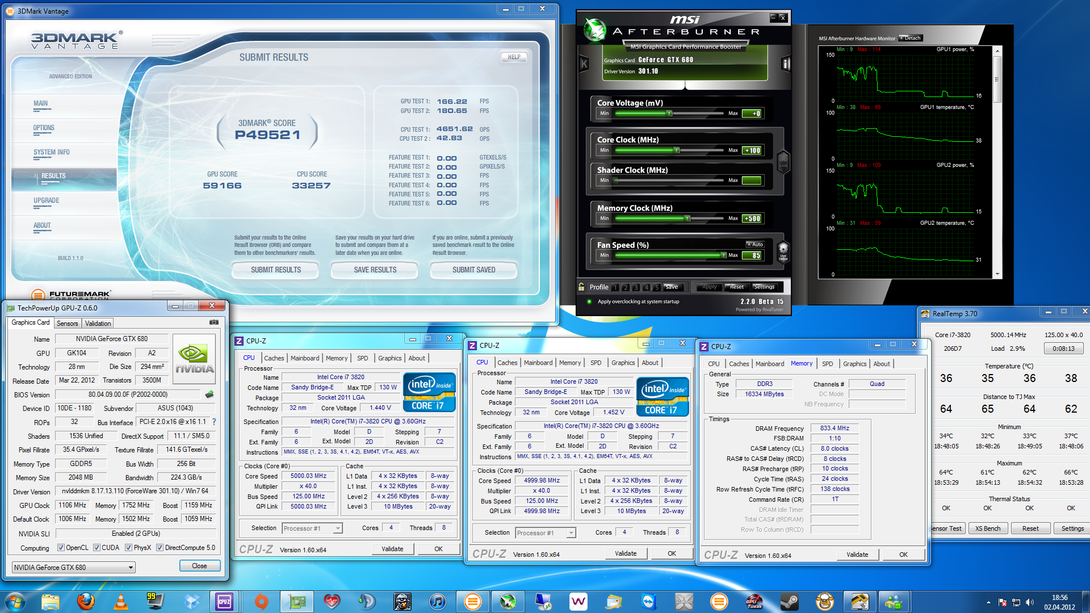1090x613 pixels.
Task: Open the Kombustor 'K' side button in Afterburner
Action: click(x=584, y=64)
